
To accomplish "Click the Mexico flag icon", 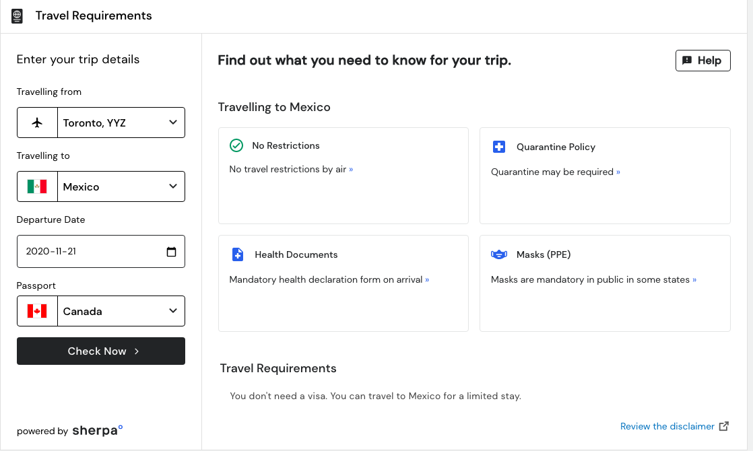I will tap(37, 186).
